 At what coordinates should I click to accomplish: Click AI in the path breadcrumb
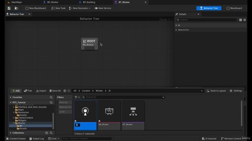pyautogui.click(x=109, y=91)
